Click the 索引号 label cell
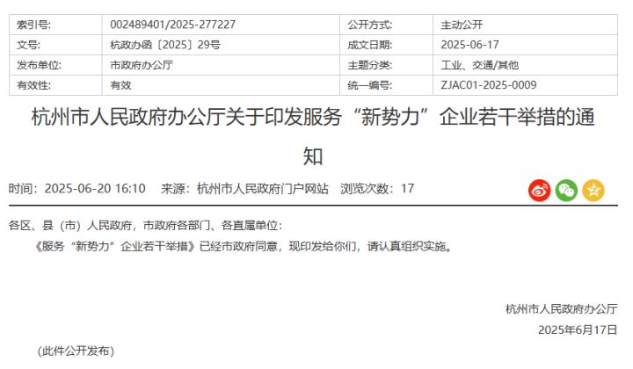The width and height of the screenshot is (633, 369). [x=55, y=25]
